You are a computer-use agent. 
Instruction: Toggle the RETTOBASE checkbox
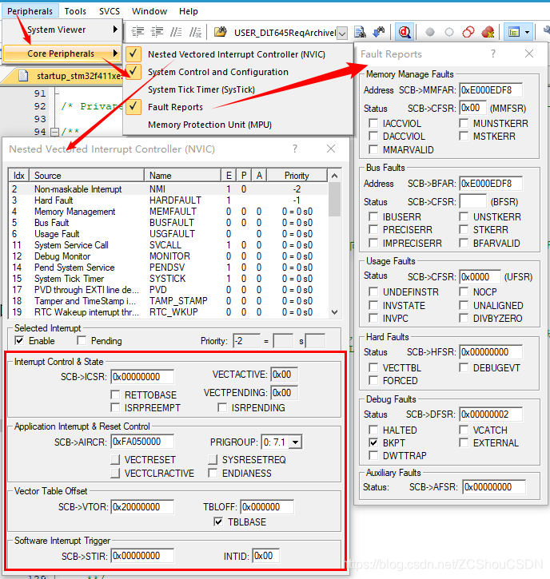(x=115, y=395)
